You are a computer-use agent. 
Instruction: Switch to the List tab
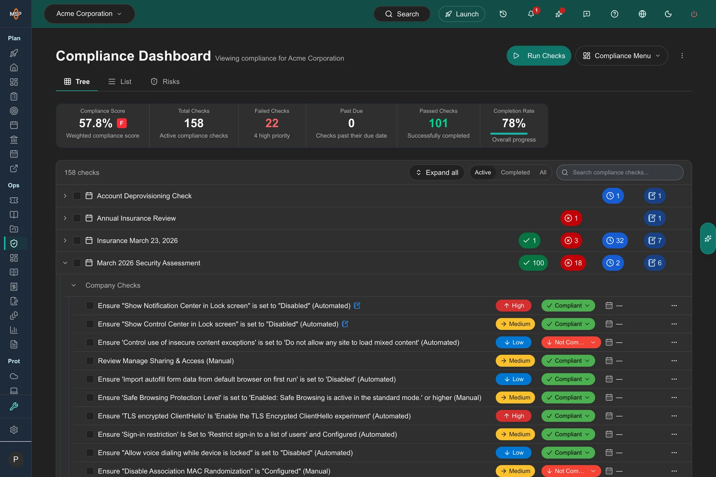120,82
